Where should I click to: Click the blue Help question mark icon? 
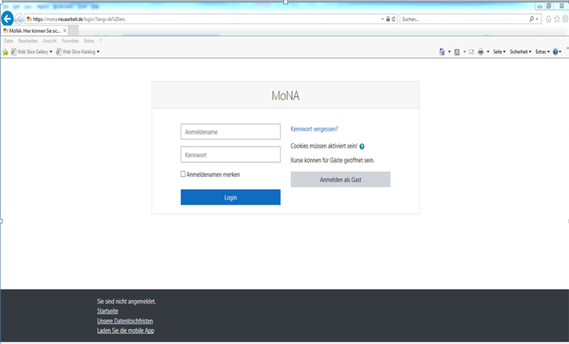tap(555, 52)
